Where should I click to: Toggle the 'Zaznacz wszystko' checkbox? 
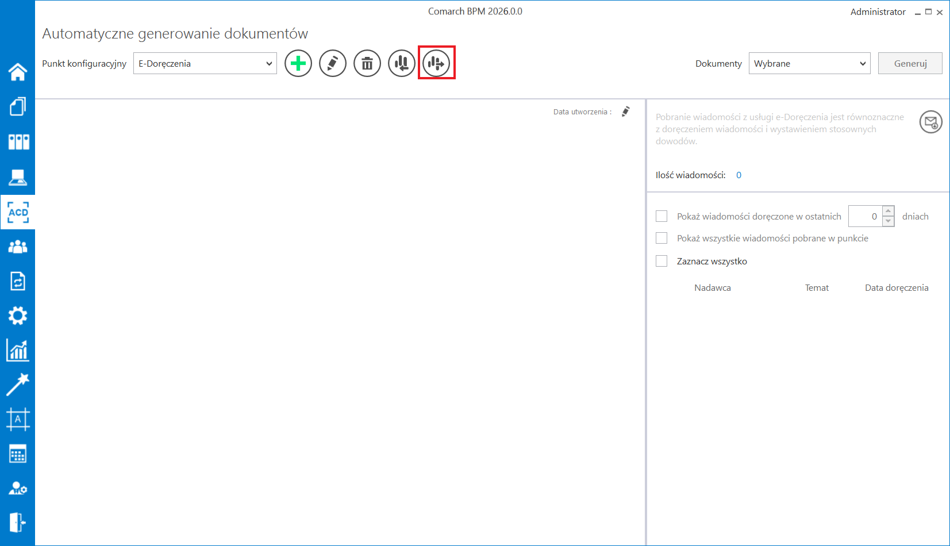[661, 261]
